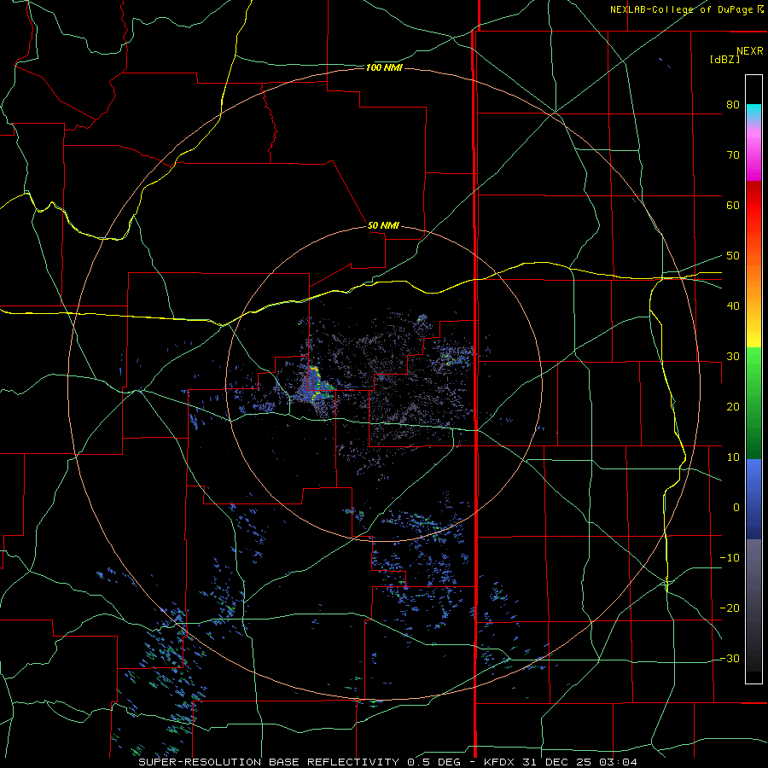Select the 10 value on dBZ scale

733,457
